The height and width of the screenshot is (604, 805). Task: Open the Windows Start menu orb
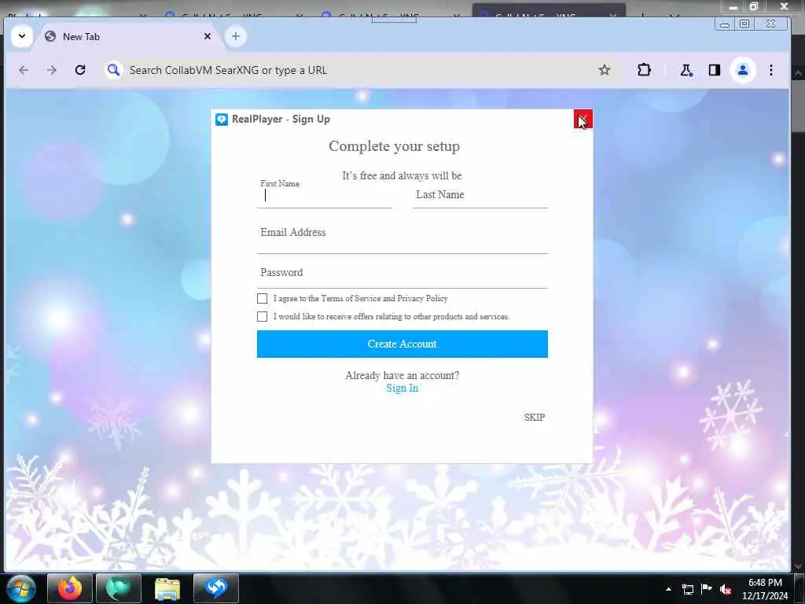click(x=20, y=588)
